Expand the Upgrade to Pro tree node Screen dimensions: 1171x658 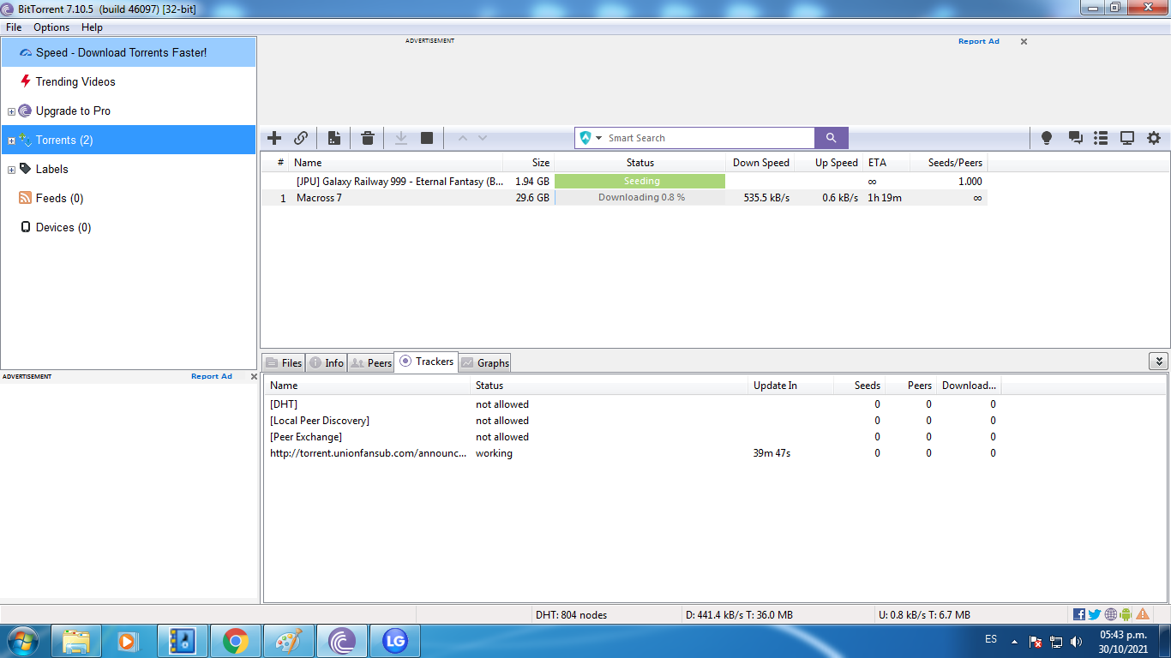(x=11, y=111)
